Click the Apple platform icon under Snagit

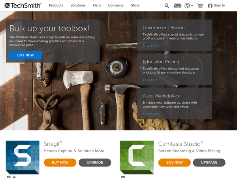pos(14,177)
